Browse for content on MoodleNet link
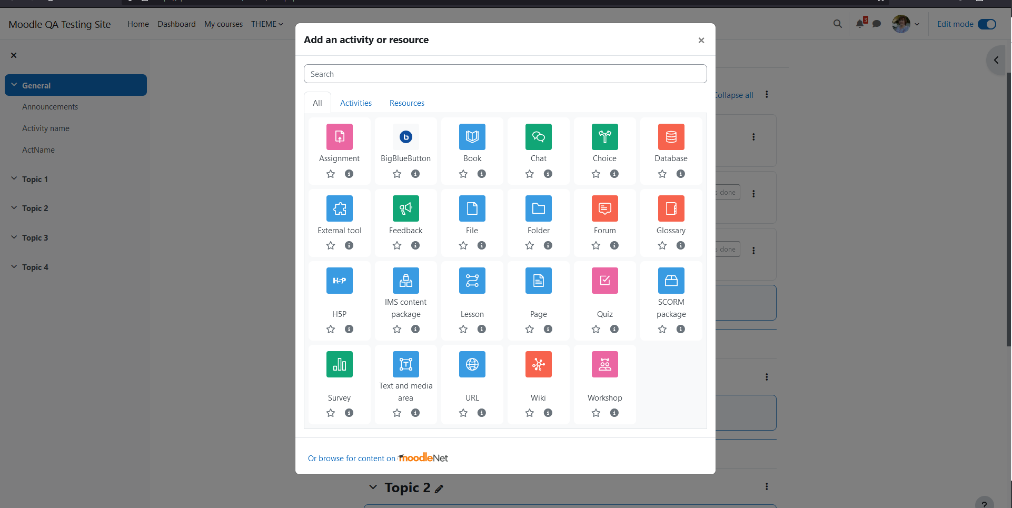1012x508 pixels. click(378, 458)
